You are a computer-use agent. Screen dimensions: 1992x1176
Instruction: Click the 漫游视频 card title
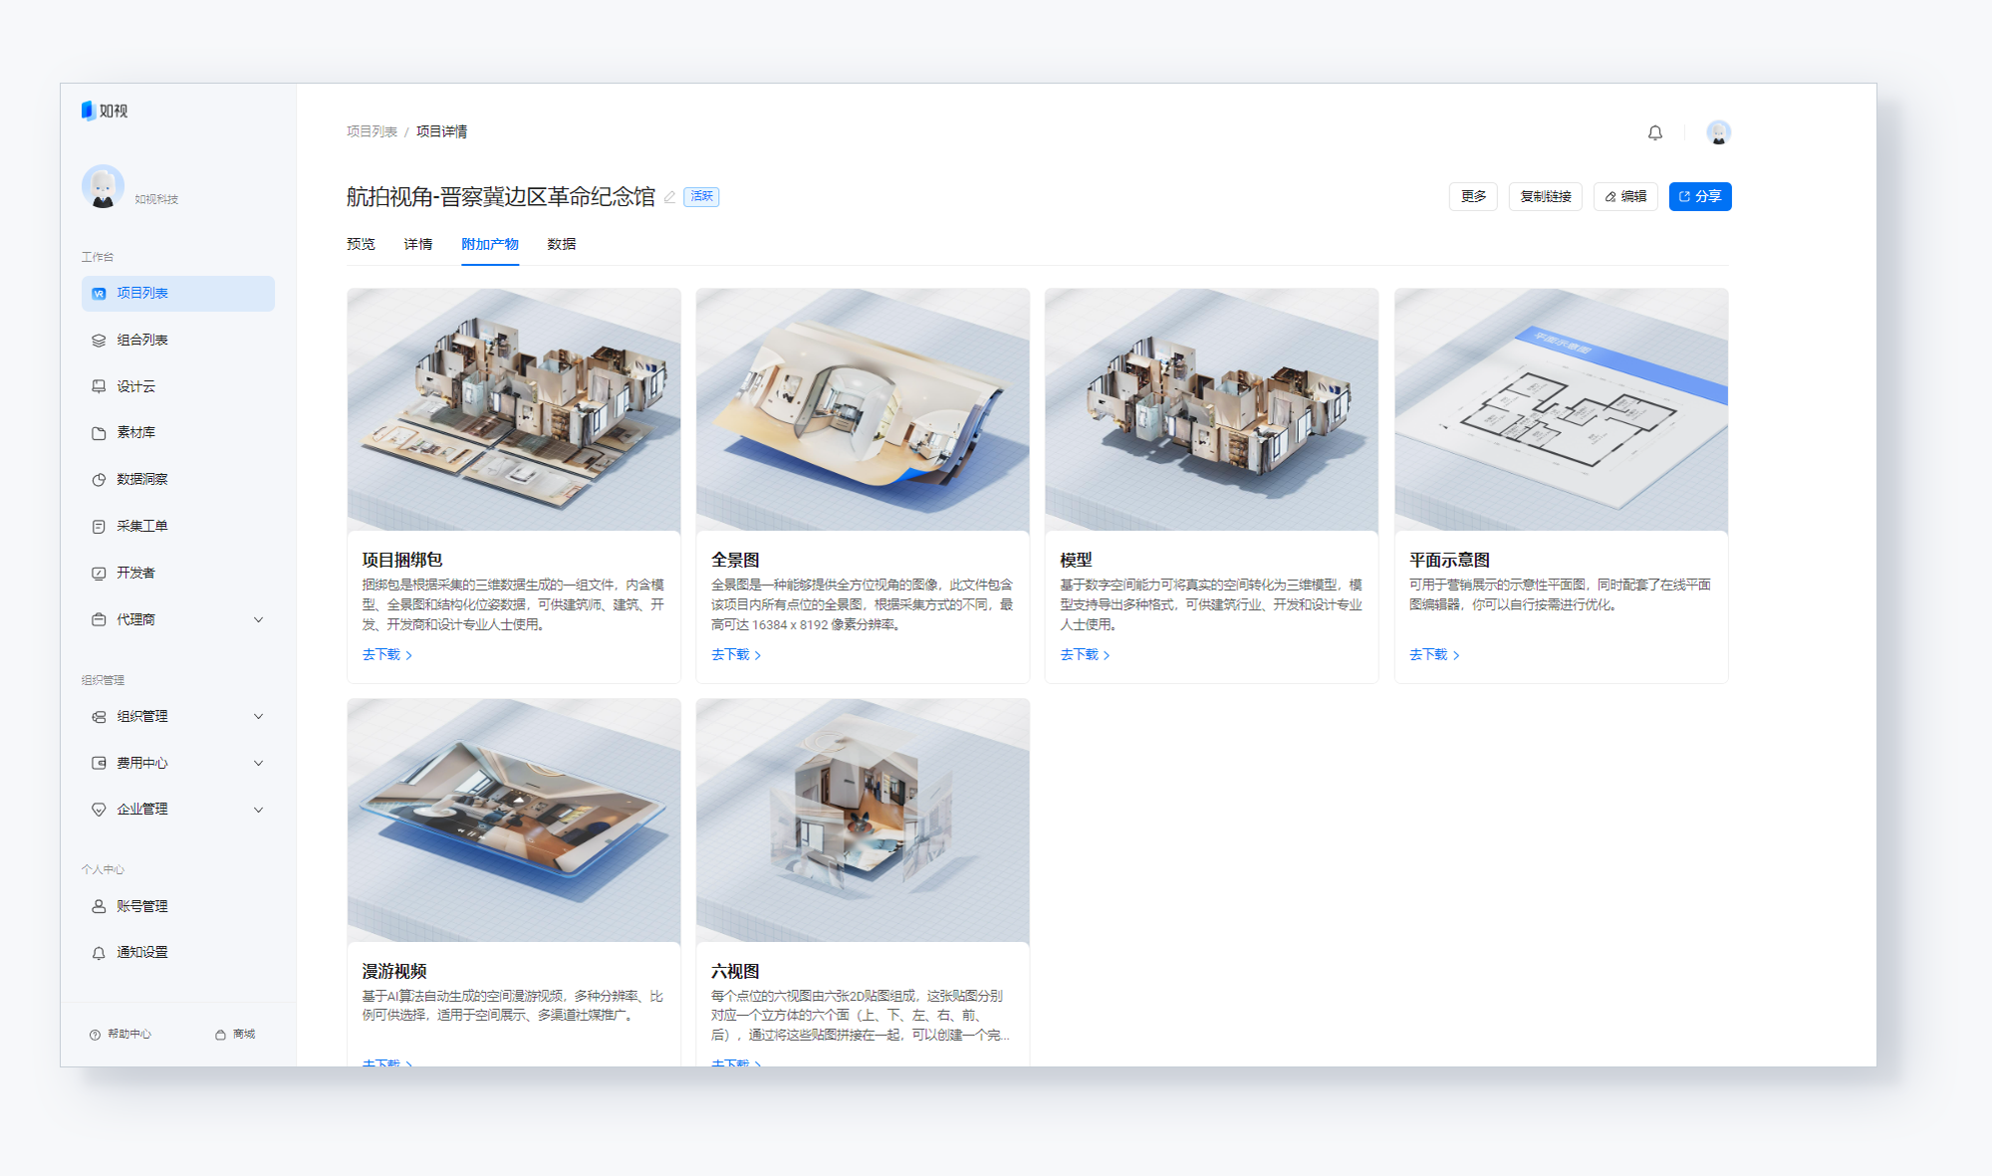click(394, 972)
